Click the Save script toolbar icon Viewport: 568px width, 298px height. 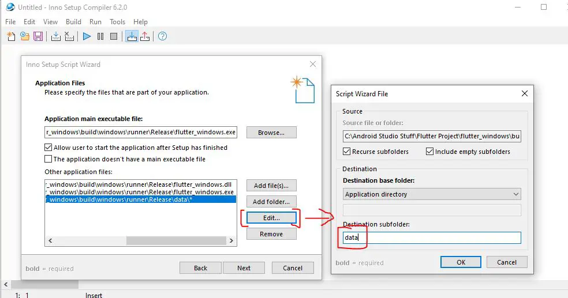point(38,36)
